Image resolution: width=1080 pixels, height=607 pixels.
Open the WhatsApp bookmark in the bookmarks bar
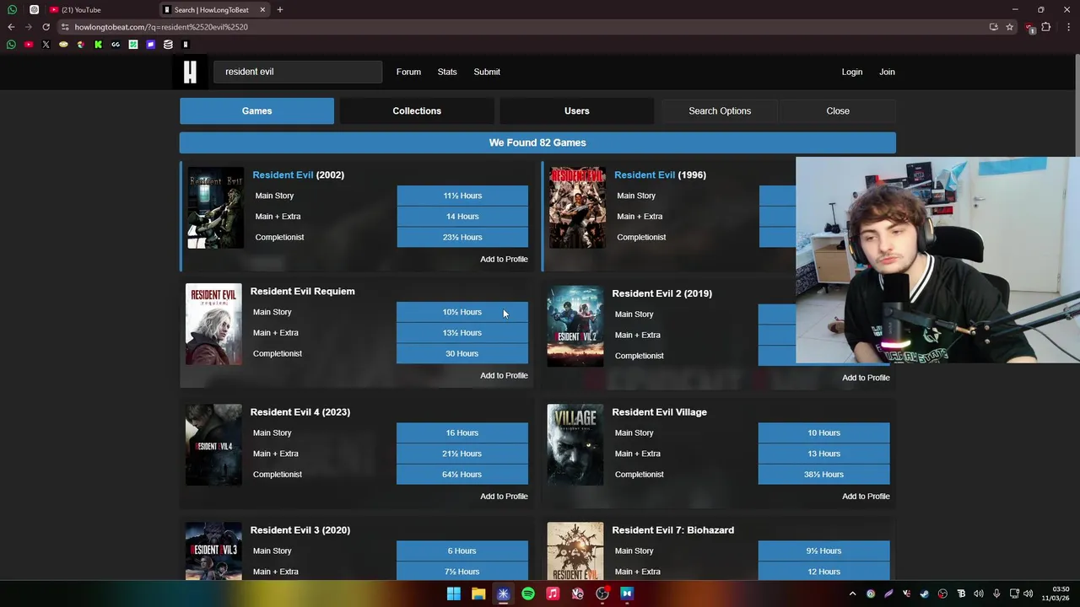coord(11,45)
